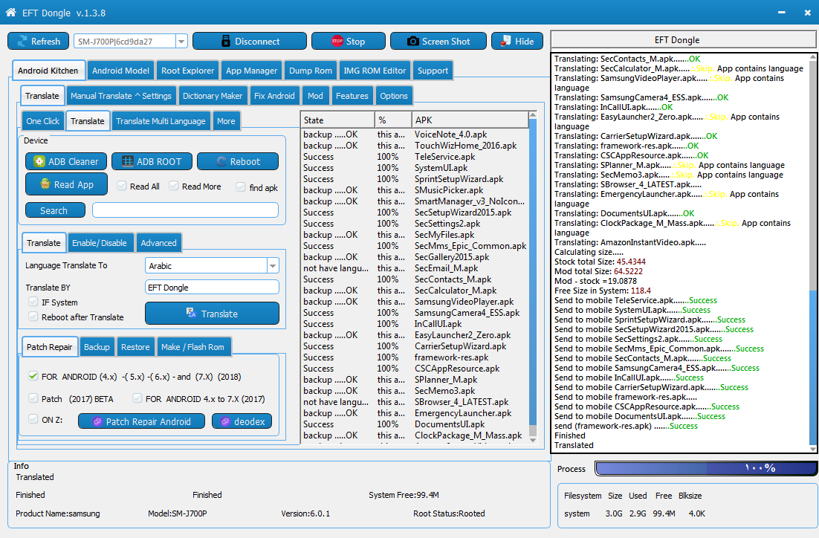Select the framework-res.apk list entry
Image resolution: width=819 pixels, height=538 pixels.
(415, 357)
